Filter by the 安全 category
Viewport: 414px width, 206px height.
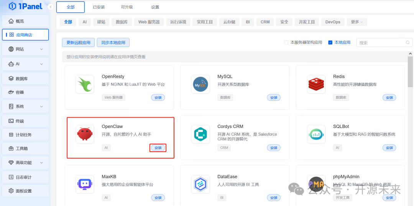point(284,22)
